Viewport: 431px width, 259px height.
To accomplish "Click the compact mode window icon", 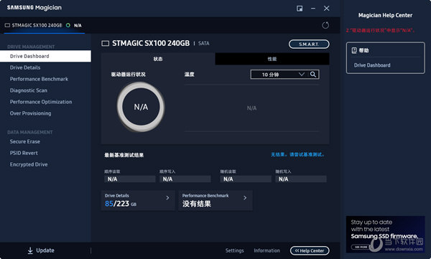I will [x=300, y=9].
